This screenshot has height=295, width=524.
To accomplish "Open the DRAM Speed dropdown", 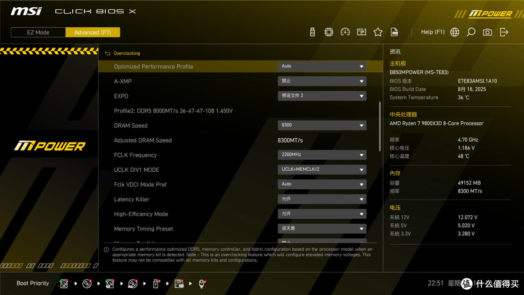I will click(322, 125).
